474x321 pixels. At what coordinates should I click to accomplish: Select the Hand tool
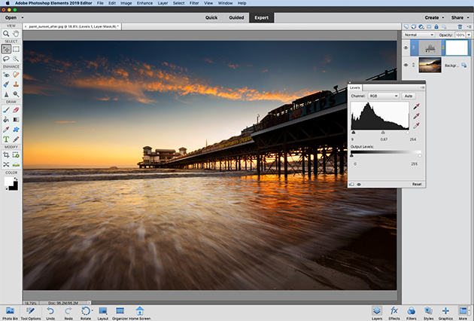tap(16, 34)
